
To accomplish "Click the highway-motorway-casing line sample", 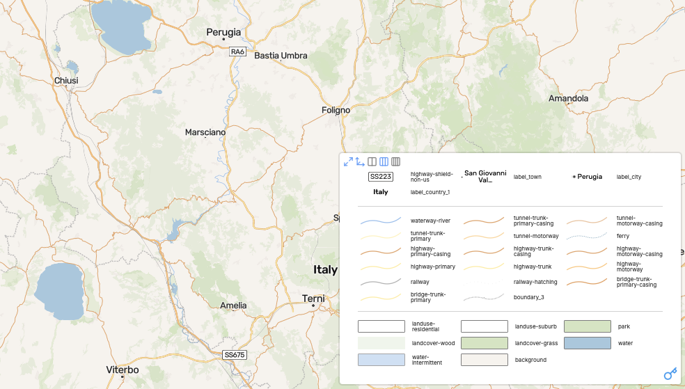I will pos(587,251).
